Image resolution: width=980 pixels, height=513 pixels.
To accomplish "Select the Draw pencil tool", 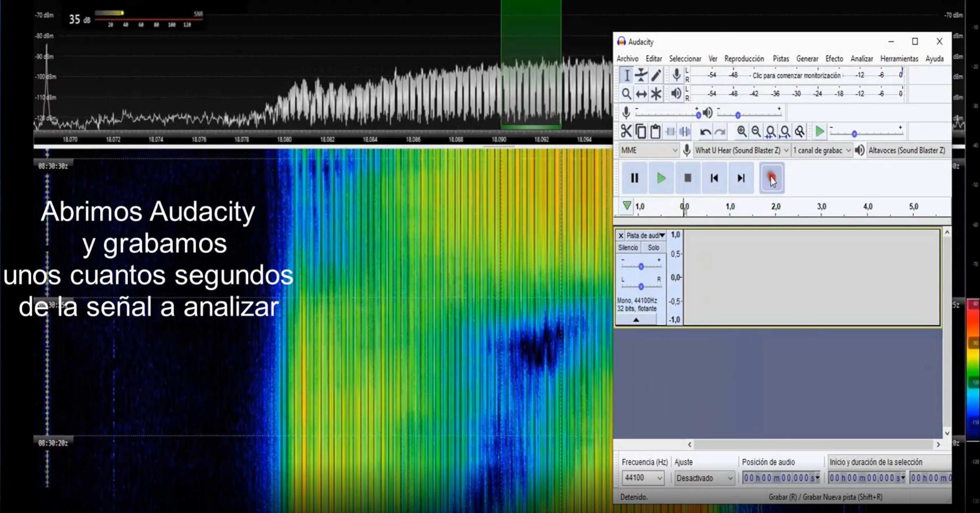I will [x=656, y=76].
